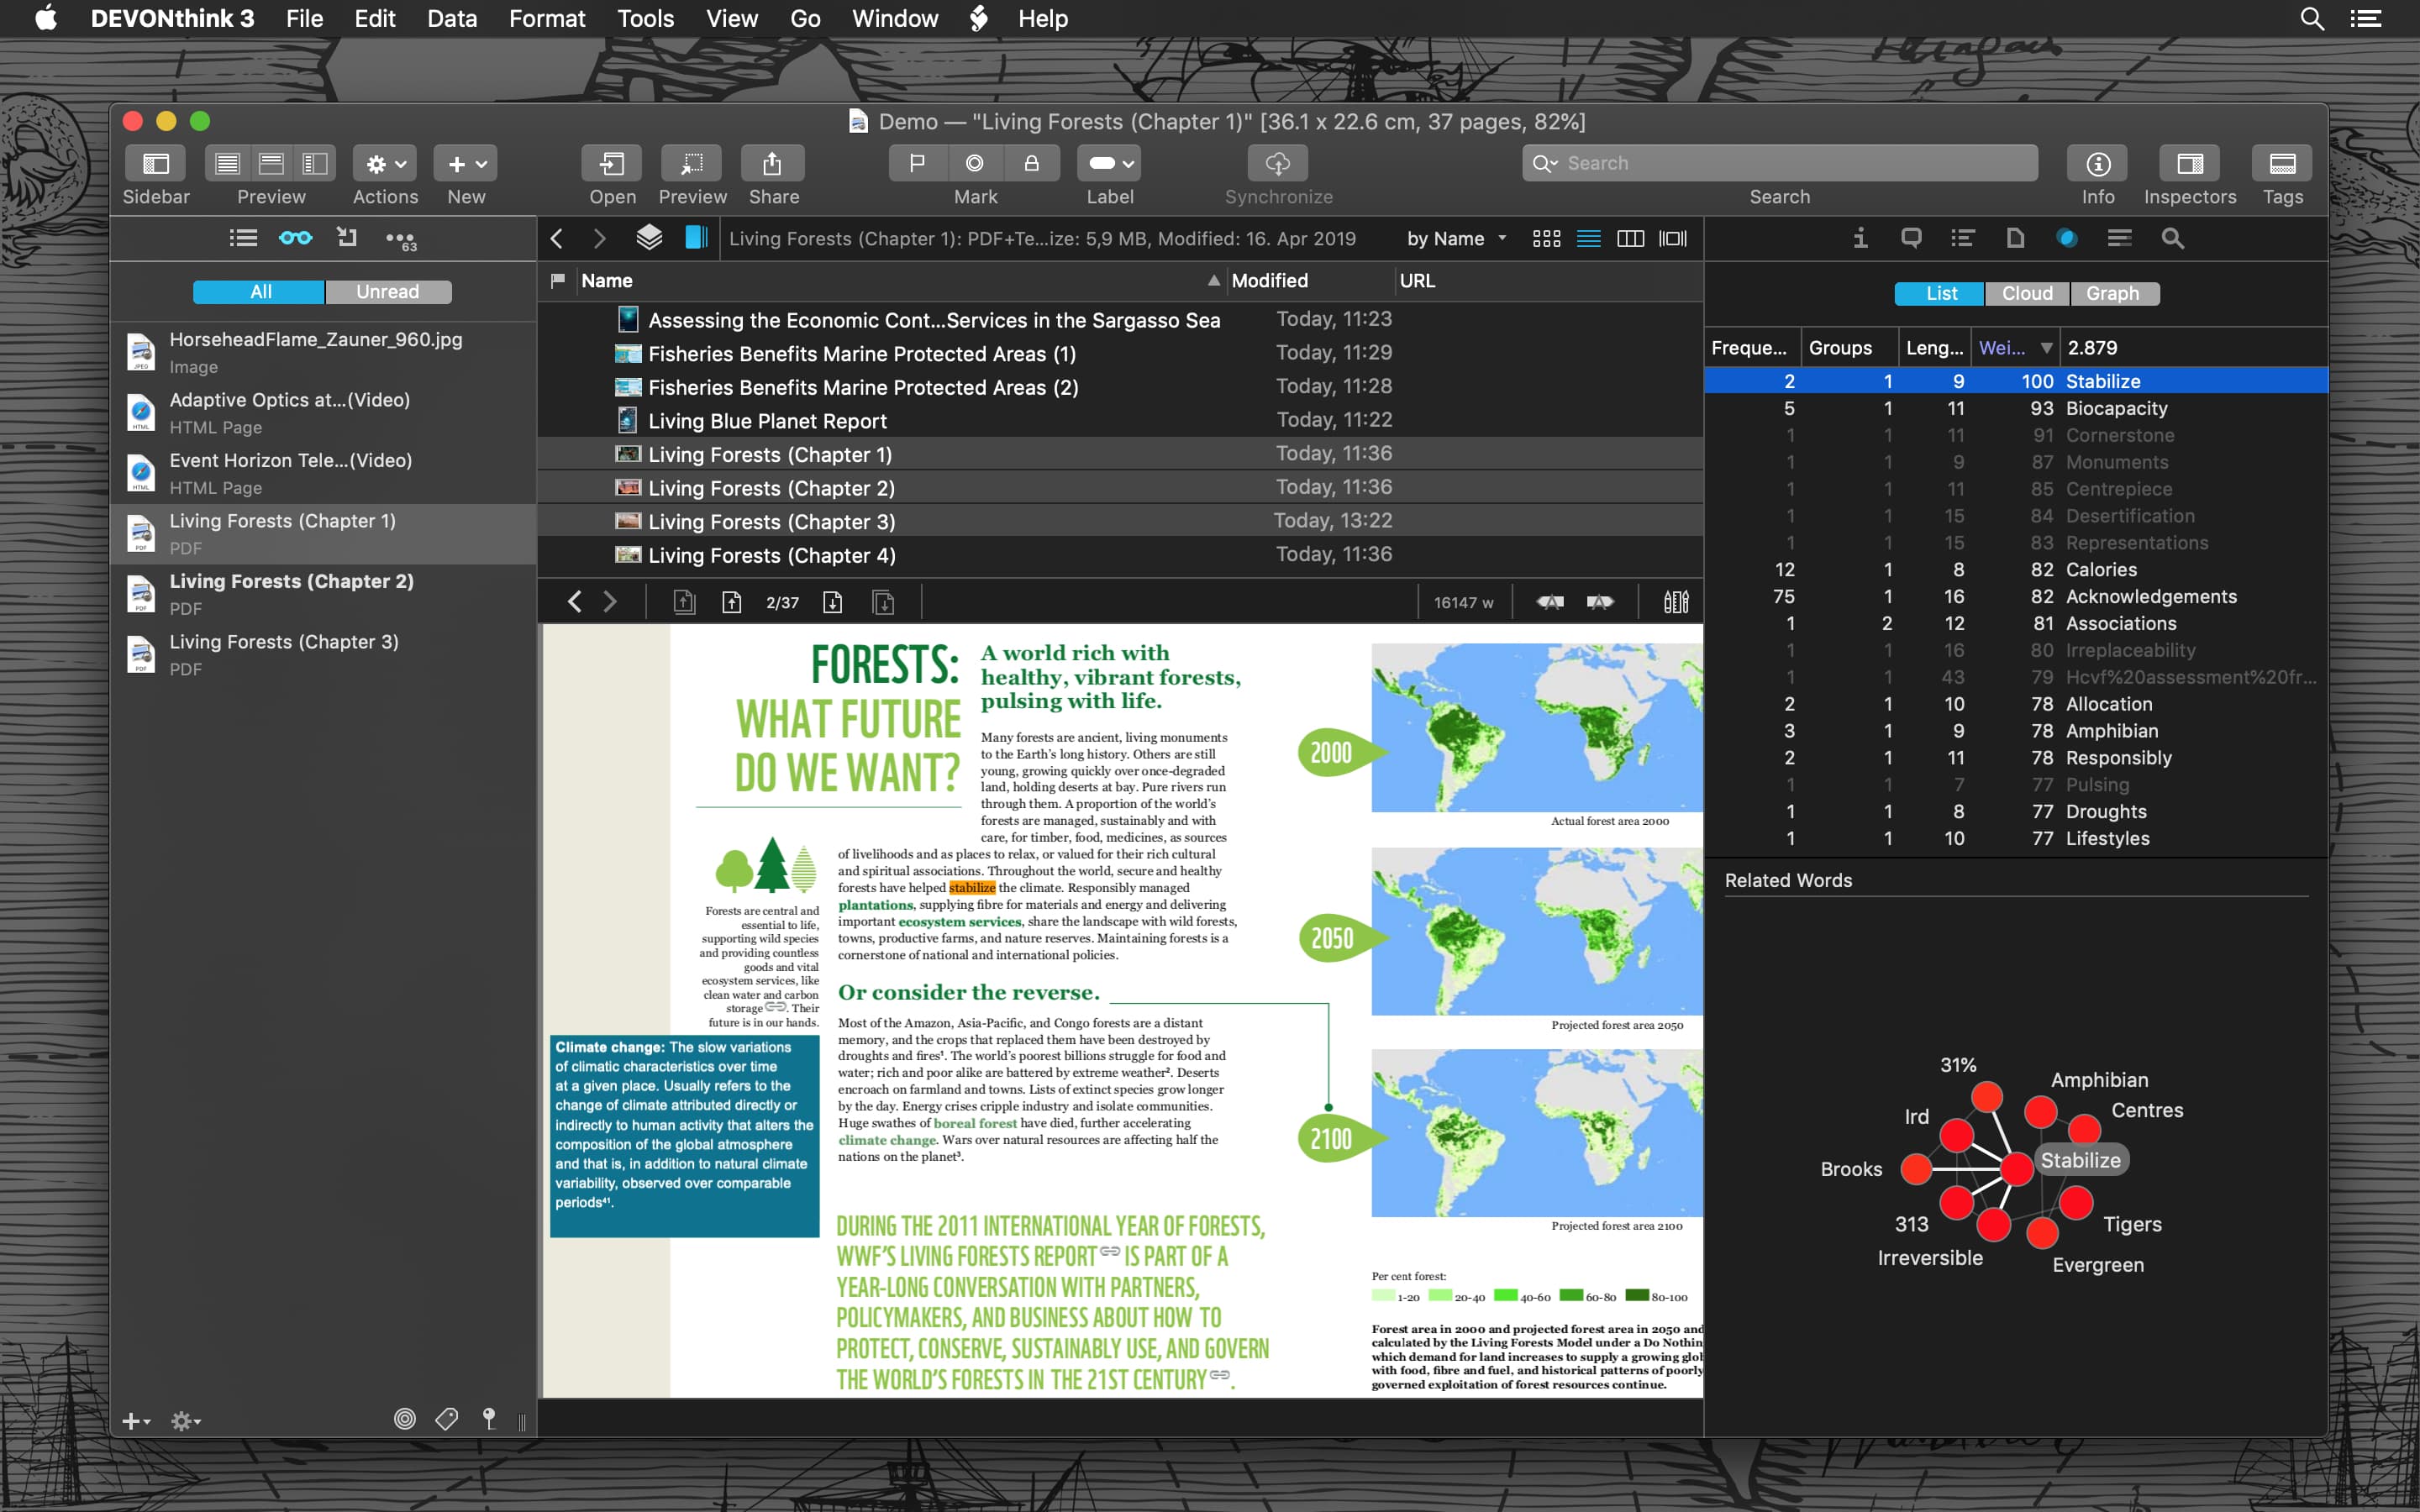Click the Info toolbar icon

(2098, 163)
